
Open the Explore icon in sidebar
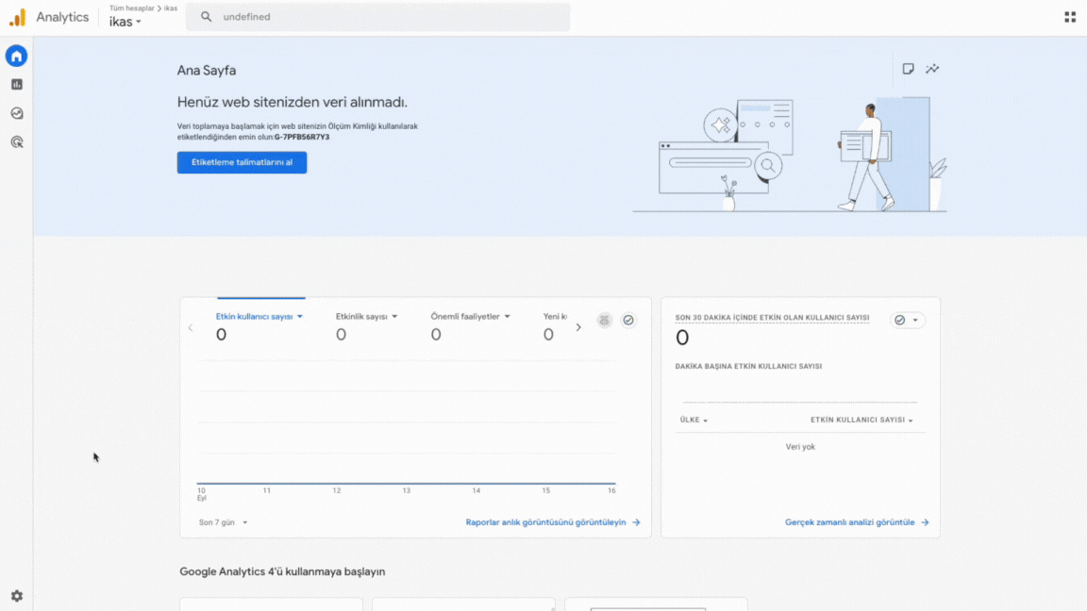click(x=16, y=114)
